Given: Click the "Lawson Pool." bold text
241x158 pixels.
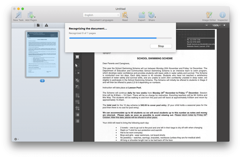Looking at the screenshot, I should [x=135, y=88].
